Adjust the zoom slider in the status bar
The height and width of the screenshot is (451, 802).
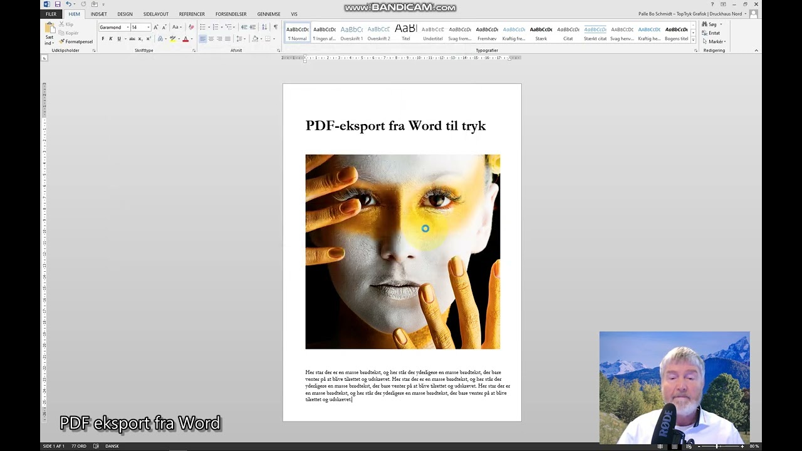coord(717,446)
